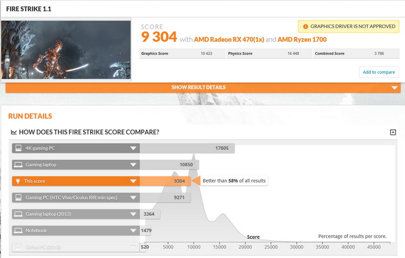The image size is (405, 258).
Task: Expand the Gaming laptop dropdown arrow
Action: (x=133, y=165)
